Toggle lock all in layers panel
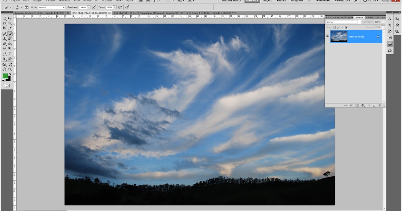Viewport: 402px width, 211px height. click(x=346, y=27)
